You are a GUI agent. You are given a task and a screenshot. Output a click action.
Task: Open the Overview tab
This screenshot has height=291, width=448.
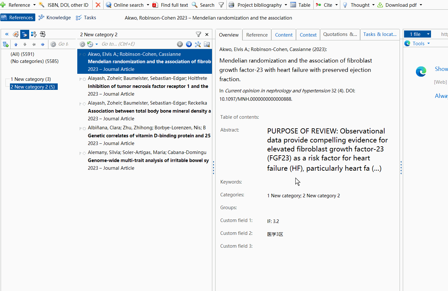click(229, 35)
